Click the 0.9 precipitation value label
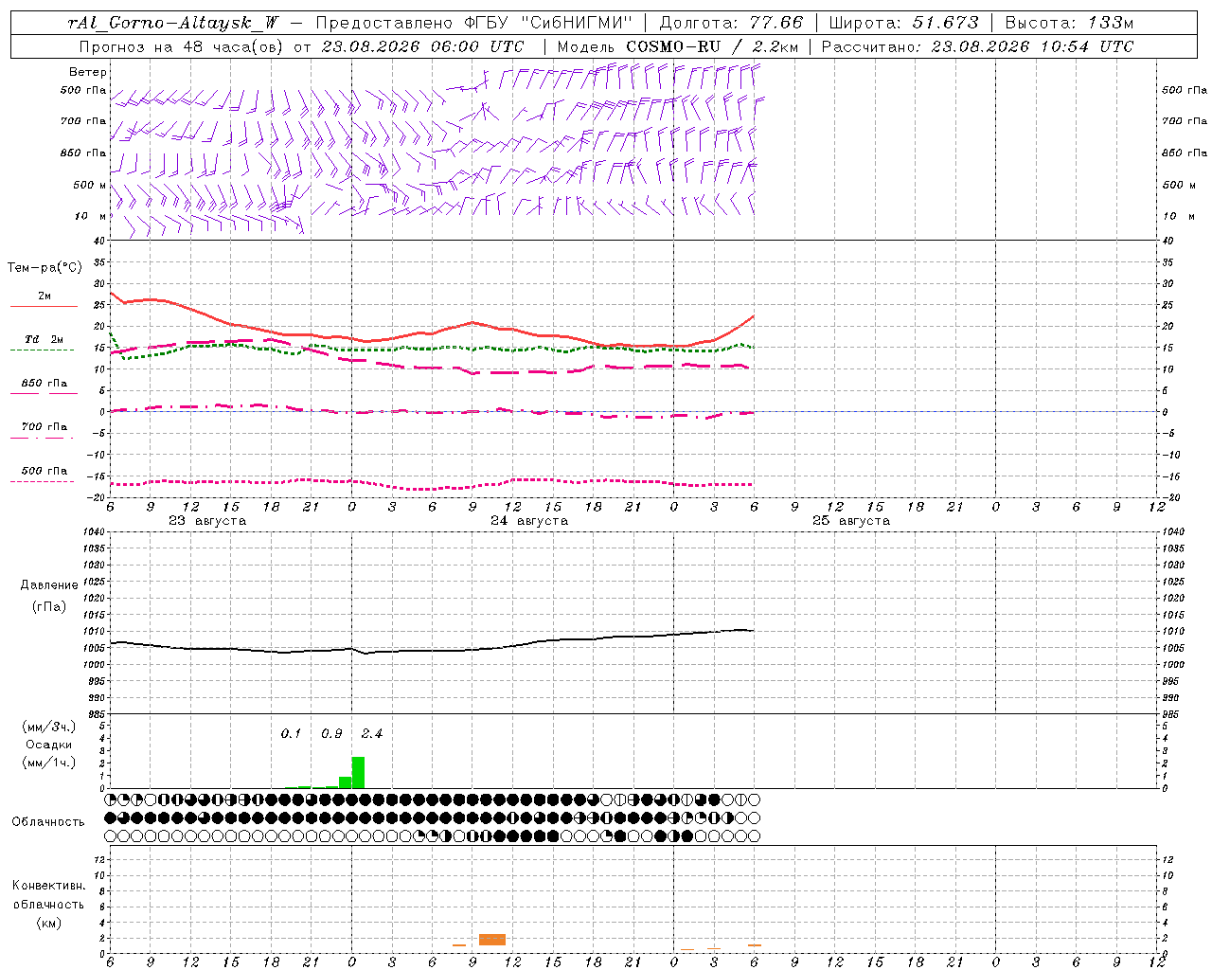Screen dimensions: 1212x970 pyautogui.click(x=331, y=733)
